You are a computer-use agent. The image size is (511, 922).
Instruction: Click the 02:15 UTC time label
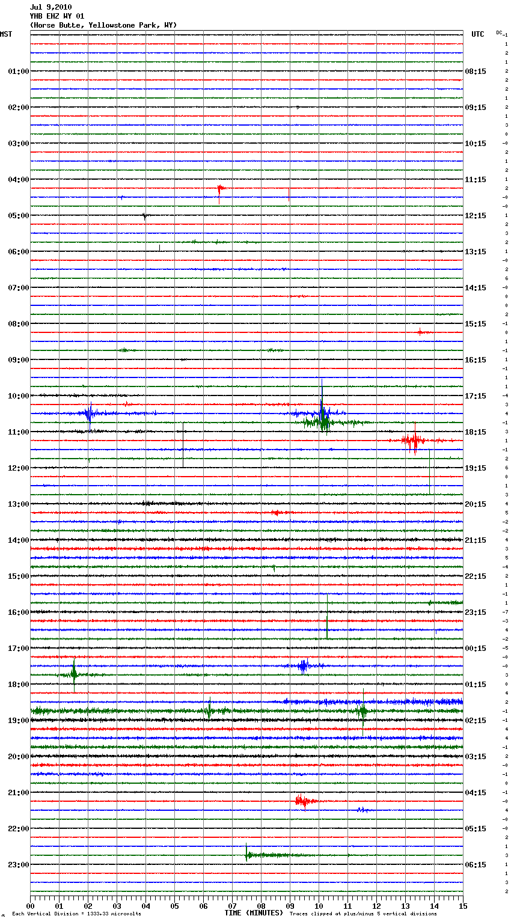pyautogui.click(x=476, y=721)
